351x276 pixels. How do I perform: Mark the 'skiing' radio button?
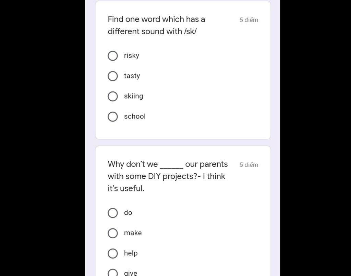point(113,96)
